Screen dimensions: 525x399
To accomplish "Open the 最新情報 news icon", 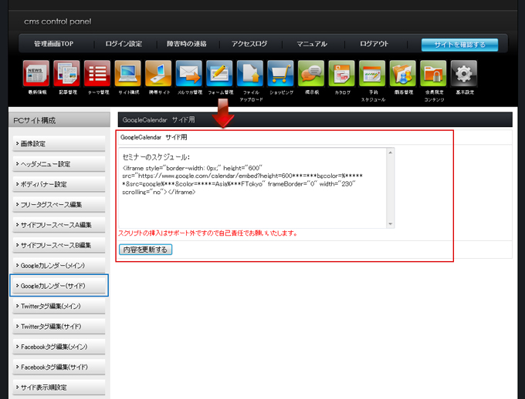I will click(x=37, y=74).
